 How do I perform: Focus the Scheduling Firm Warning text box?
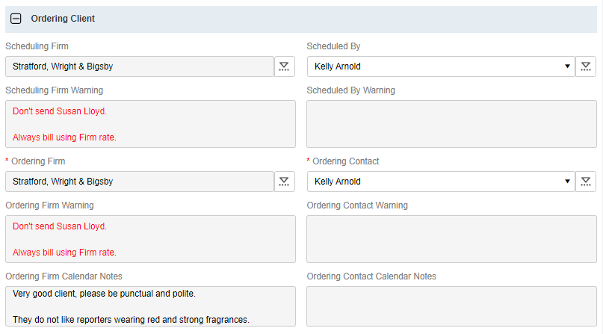click(x=150, y=124)
